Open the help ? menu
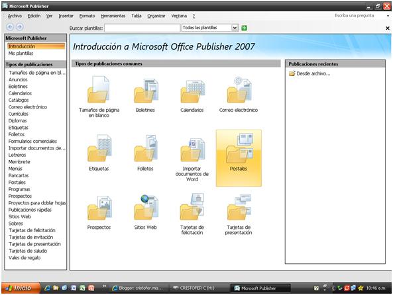 pos(194,16)
